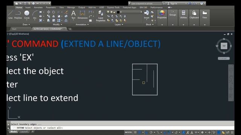Switch to the Annotate ribbon tab
Image resolution: width=241 pixels, height=135 pixels.
38,7
